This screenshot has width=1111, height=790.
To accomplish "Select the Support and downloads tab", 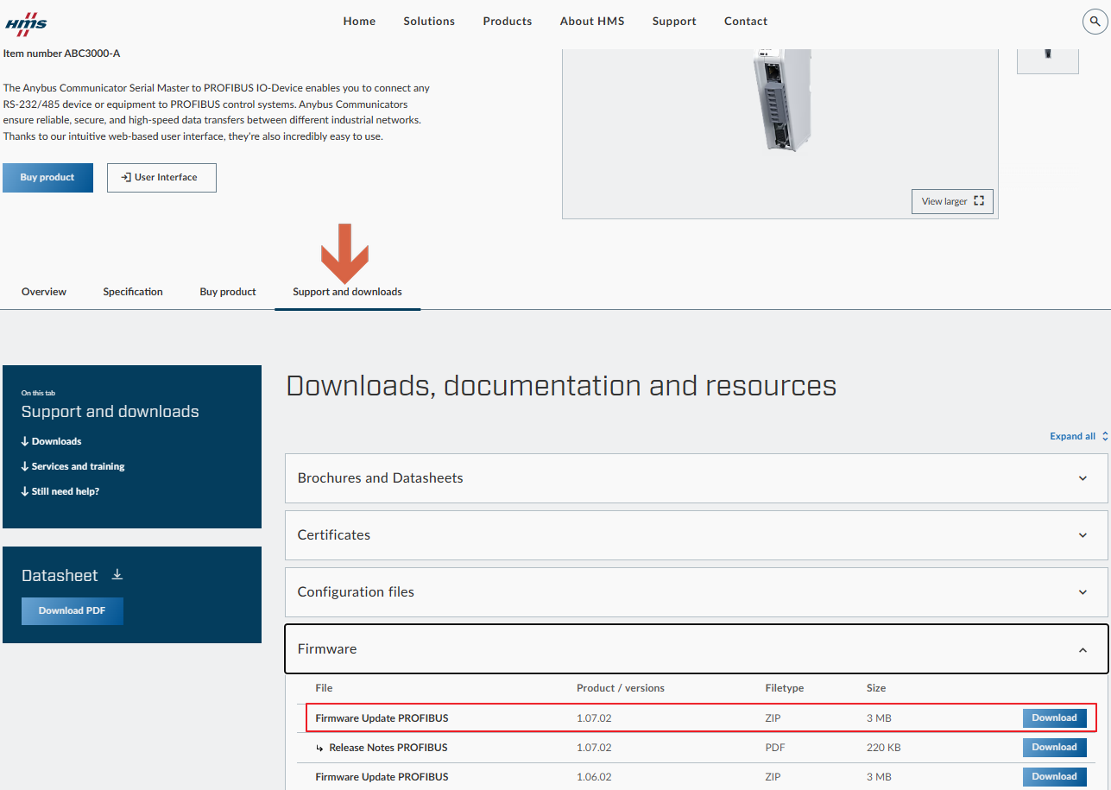I will click(x=347, y=292).
